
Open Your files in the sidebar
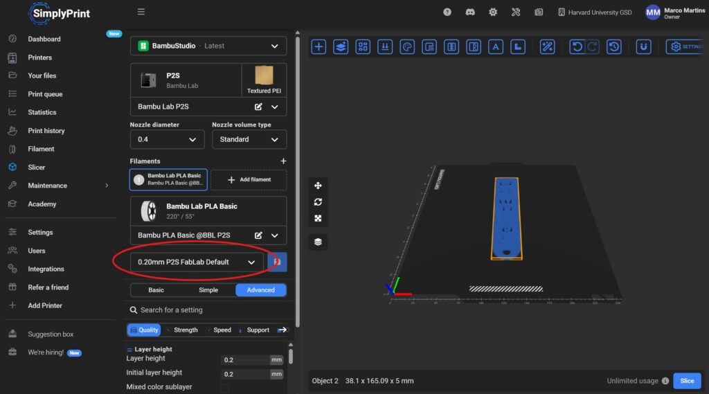pos(42,75)
